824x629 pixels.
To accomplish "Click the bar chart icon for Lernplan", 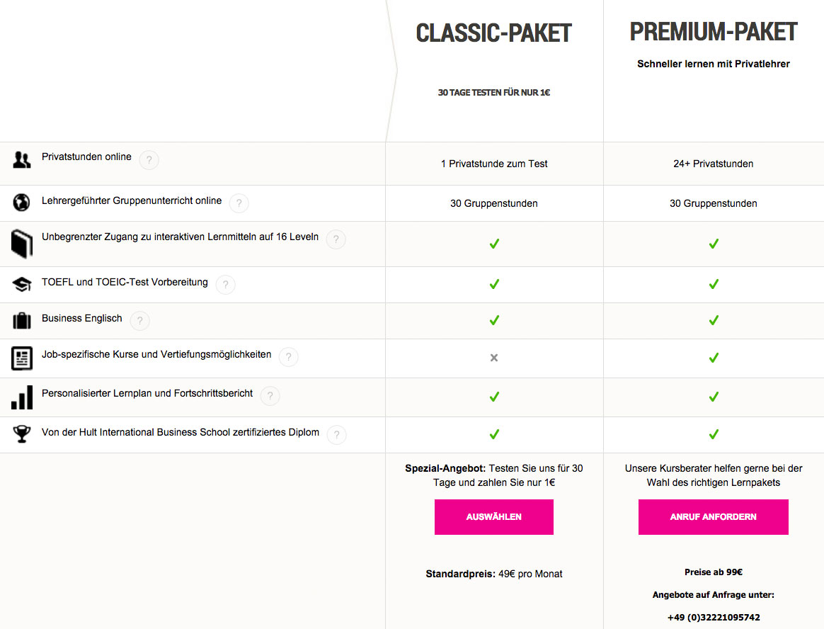I will pyautogui.click(x=22, y=397).
